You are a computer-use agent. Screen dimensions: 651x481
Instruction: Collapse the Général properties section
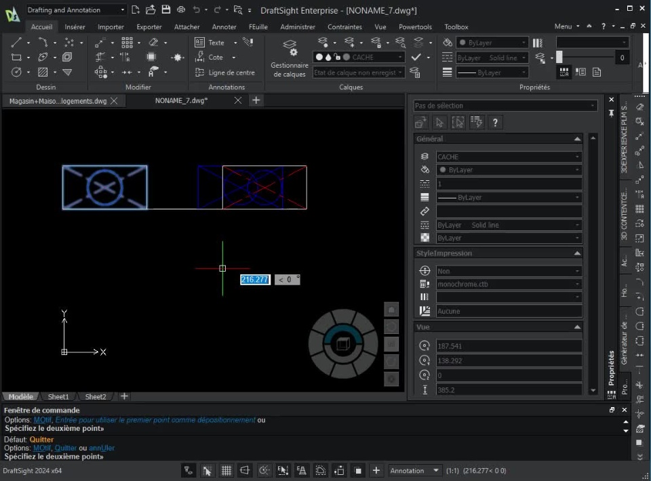click(577, 139)
